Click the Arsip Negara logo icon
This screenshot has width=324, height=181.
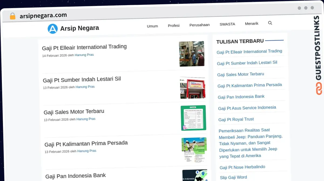53,29
